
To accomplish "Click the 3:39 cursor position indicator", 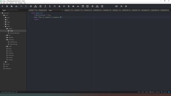I will tap(16, 92).
